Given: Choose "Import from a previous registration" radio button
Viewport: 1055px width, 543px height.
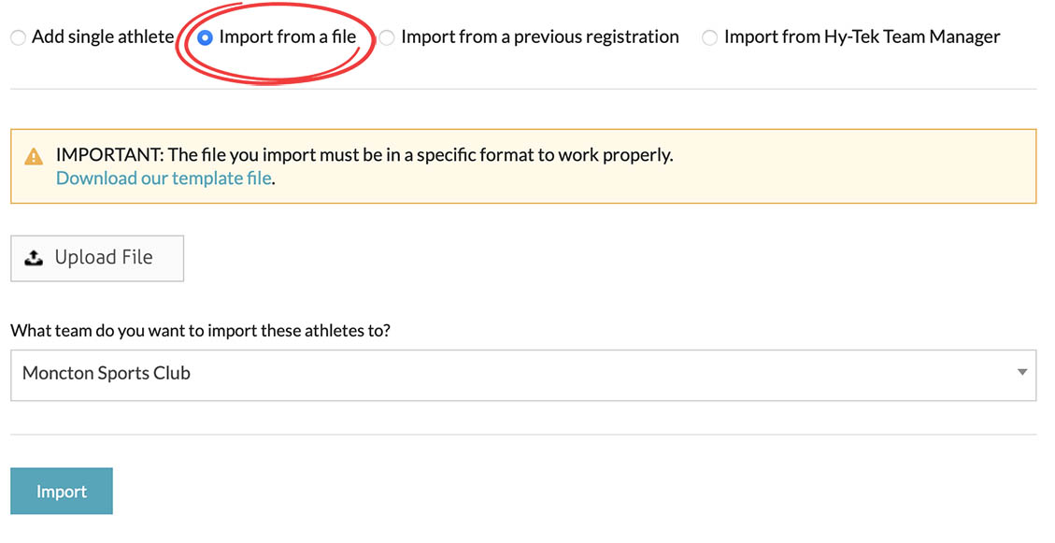Looking at the screenshot, I should (x=387, y=38).
